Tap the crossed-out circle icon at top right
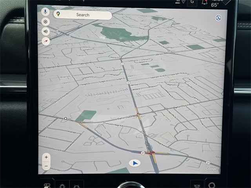 (218, 18)
